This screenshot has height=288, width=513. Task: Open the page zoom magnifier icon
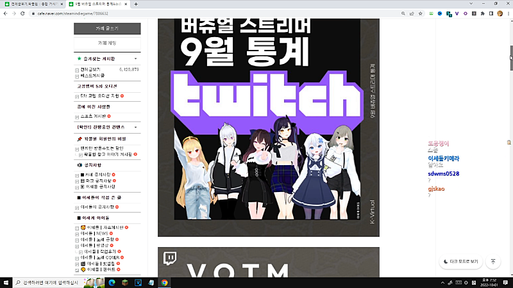(x=403, y=13)
